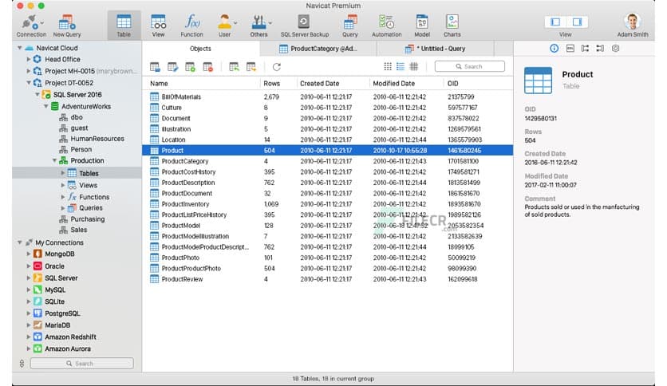Expand the MongoDB connection
667x386 pixels.
[29, 254]
